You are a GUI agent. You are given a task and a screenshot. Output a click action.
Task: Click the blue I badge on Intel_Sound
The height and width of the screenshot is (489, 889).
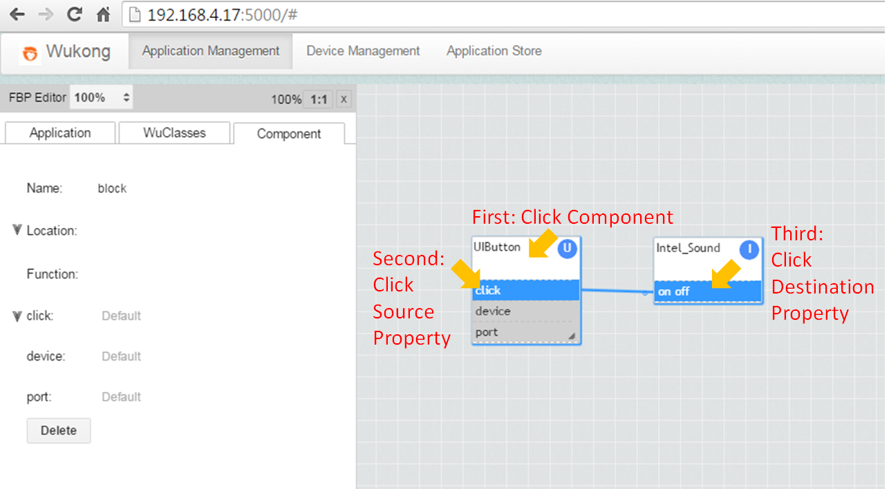pyautogui.click(x=749, y=249)
